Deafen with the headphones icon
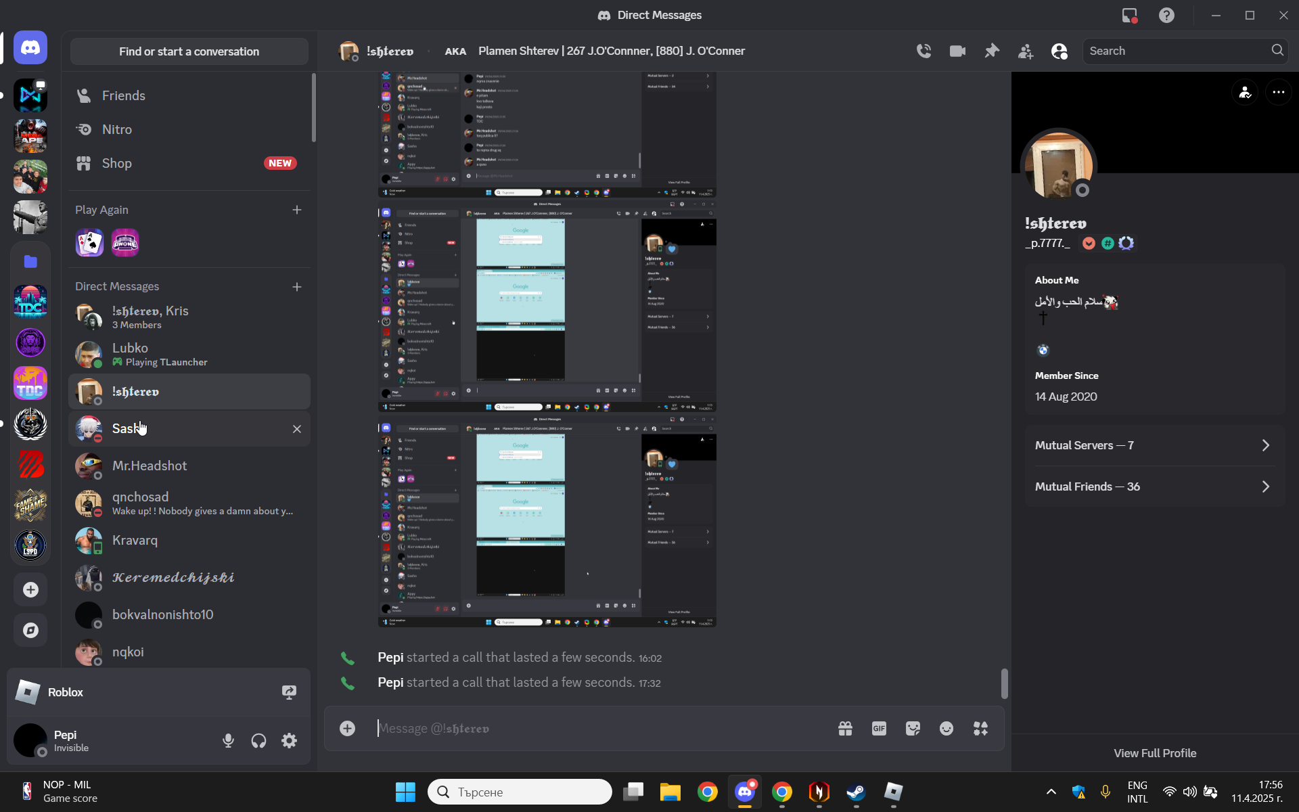 [258, 741]
